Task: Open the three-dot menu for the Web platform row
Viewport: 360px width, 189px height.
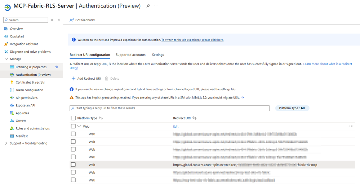Action: point(351,126)
